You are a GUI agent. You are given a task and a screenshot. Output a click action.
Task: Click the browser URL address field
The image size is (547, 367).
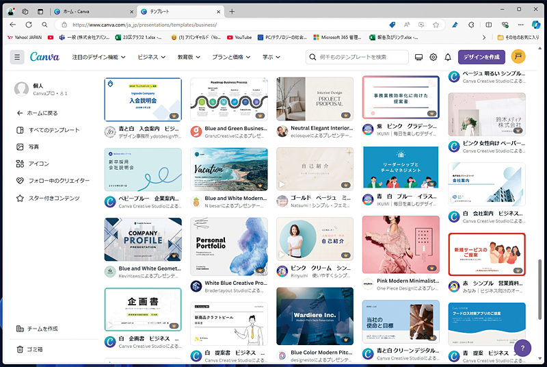(x=224, y=25)
